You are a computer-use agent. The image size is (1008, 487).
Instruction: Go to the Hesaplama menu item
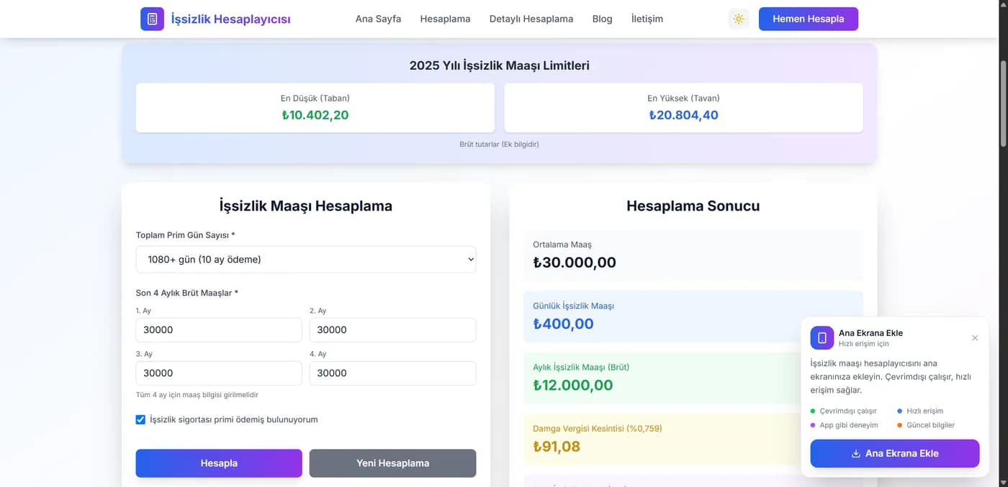[x=445, y=19]
